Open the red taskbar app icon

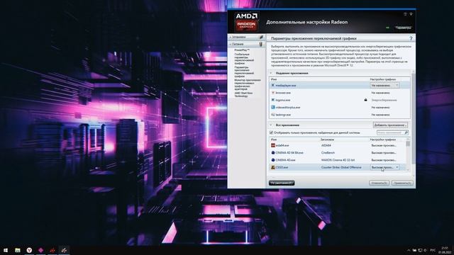coord(52,250)
